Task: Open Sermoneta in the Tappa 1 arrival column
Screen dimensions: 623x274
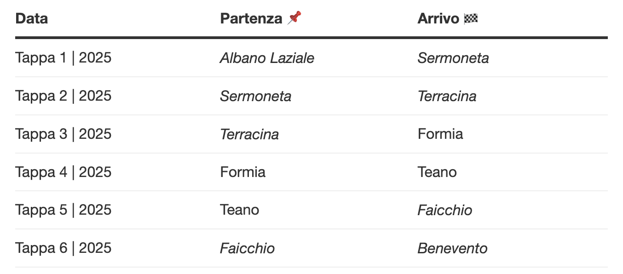Action: coord(453,58)
